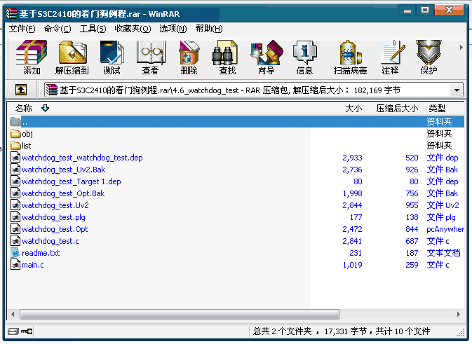This screenshot has width=472, height=344.
Task: Click the scroll-right arrow of the file list
Action: [459, 315]
